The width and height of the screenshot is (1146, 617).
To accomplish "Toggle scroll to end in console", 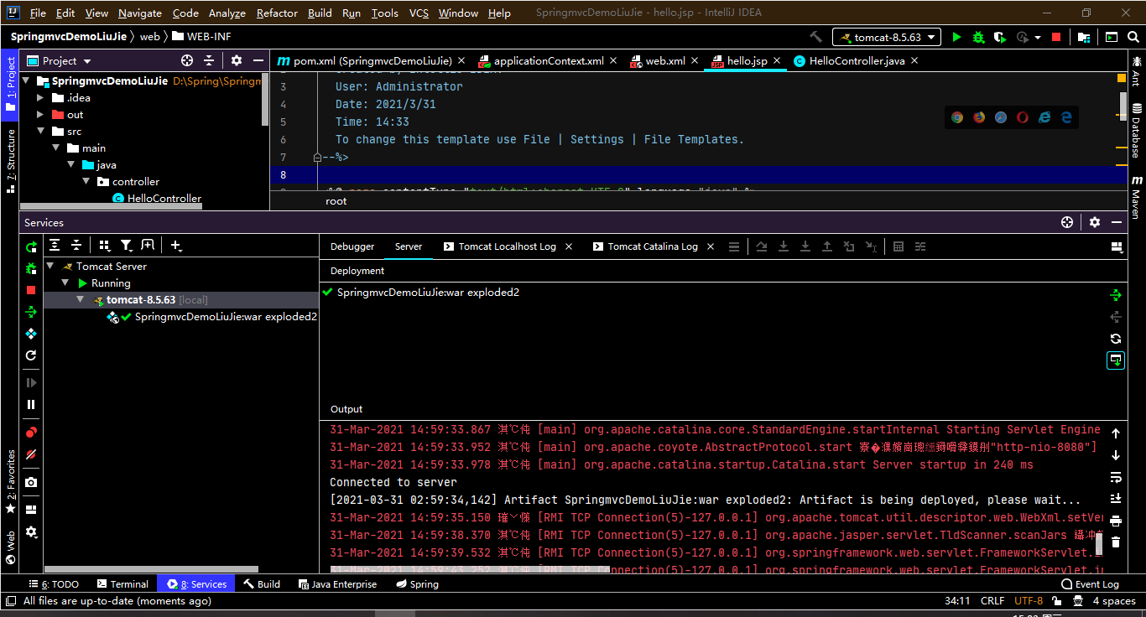I will click(x=1116, y=499).
